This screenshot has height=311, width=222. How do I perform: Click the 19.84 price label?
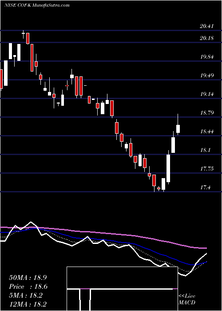coord(207,57)
